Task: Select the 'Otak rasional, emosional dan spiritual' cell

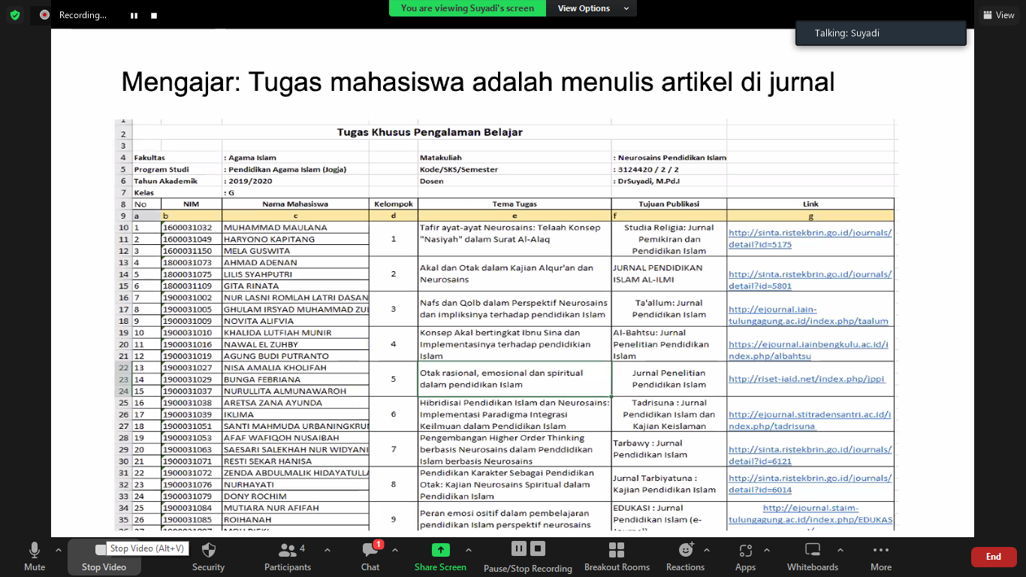Action: (x=515, y=379)
